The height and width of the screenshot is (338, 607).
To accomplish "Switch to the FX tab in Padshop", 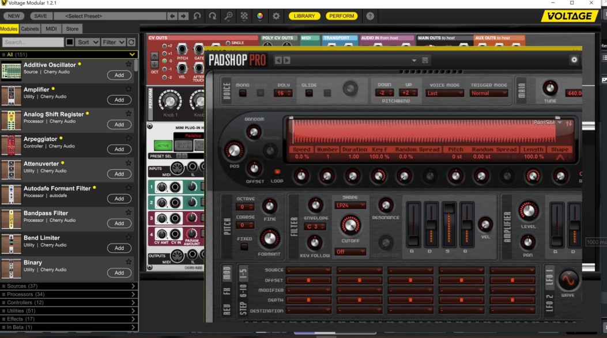I will (x=227, y=291).
